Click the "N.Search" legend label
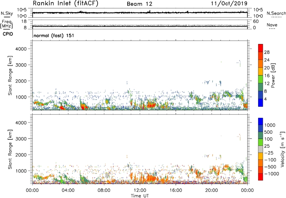Image resolution: width=286 pixels, height=198 pixels. coord(276,13)
